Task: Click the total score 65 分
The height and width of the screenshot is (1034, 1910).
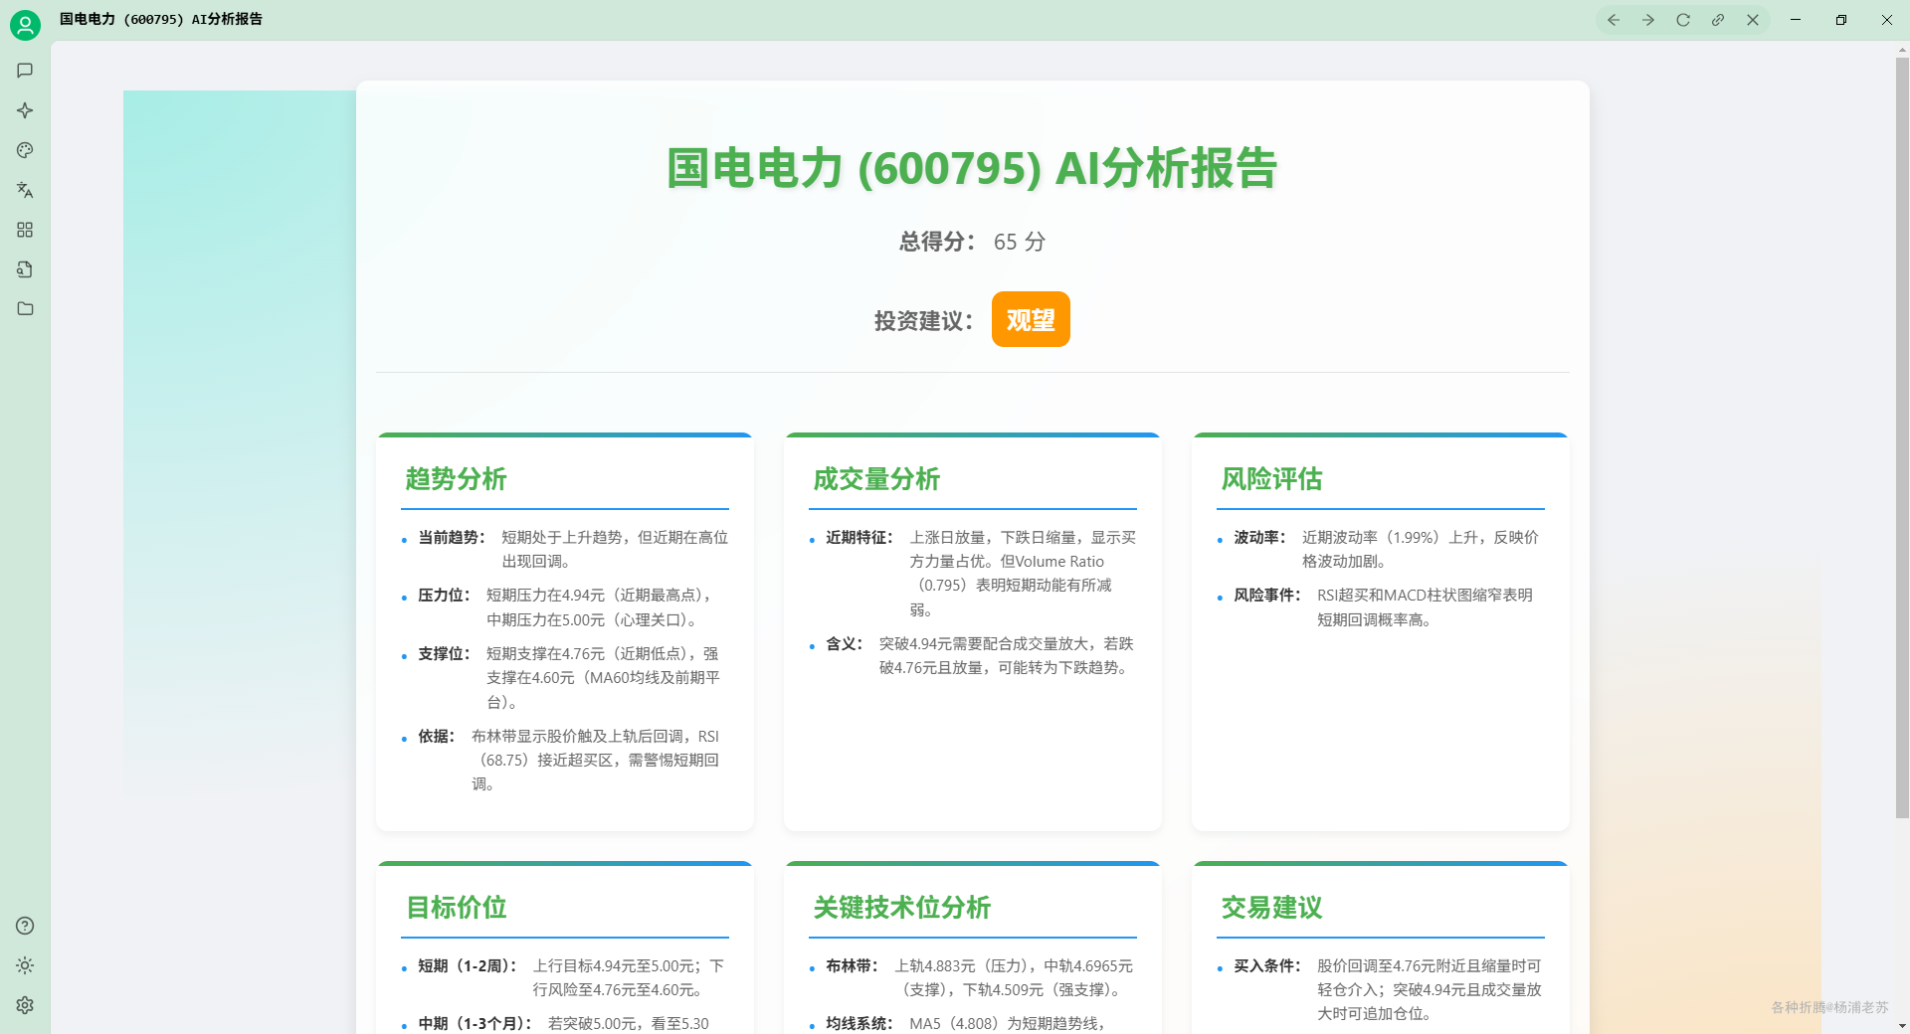Action: (1020, 242)
